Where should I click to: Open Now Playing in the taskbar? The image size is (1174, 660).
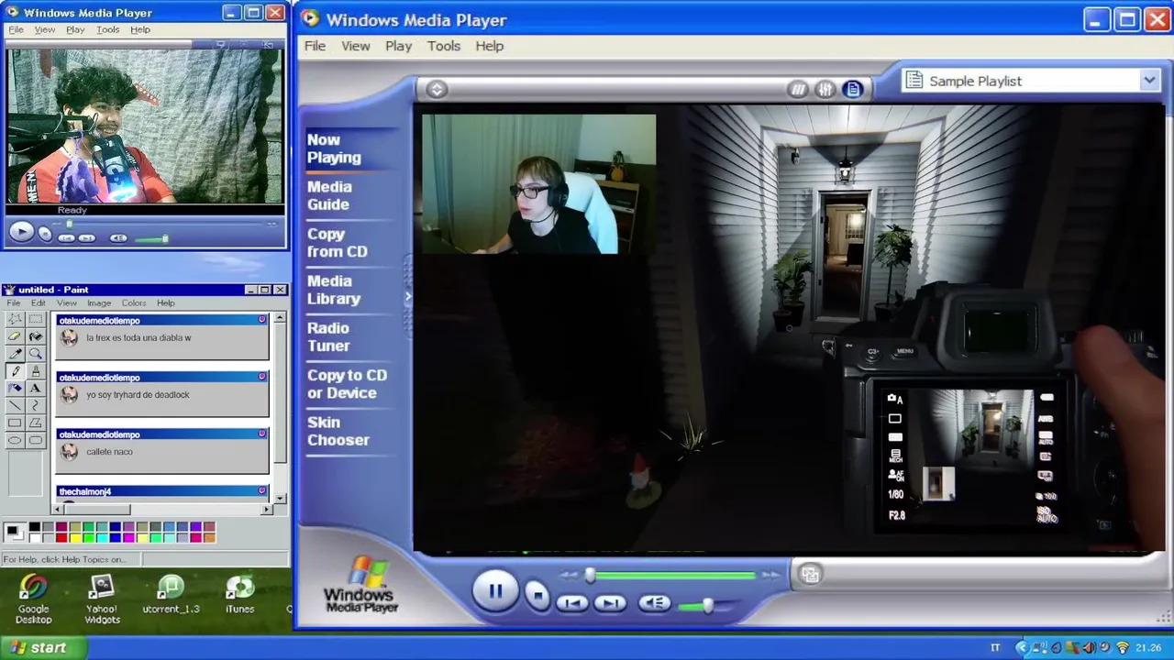coord(334,148)
